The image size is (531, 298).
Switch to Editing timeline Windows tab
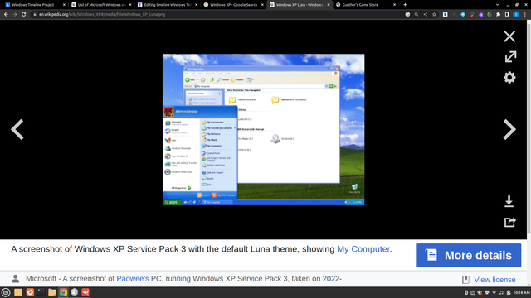pos(168,5)
